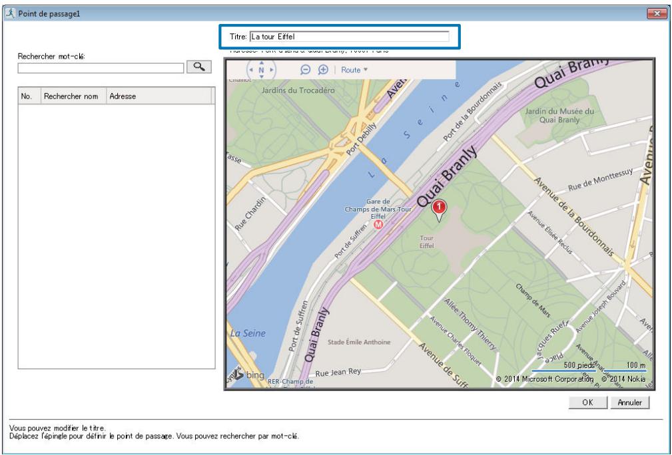Click inside the Titre text field
Image resolution: width=672 pixels, height=455 pixels.
coord(349,37)
